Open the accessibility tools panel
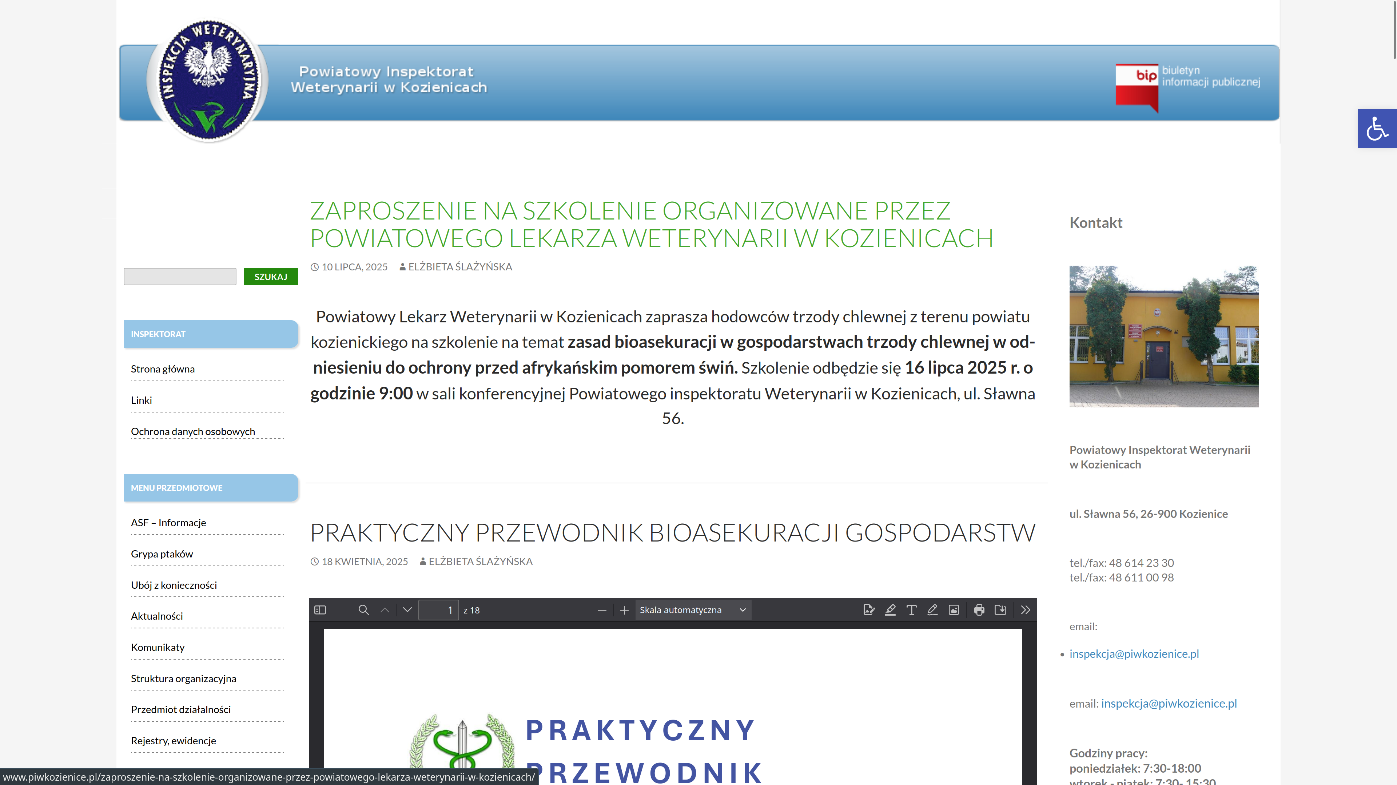The image size is (1397, 785). 1377,128
